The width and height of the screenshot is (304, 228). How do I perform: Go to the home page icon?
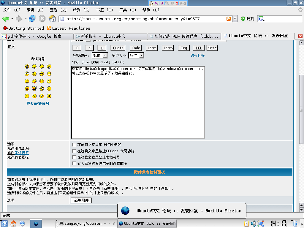52,19
